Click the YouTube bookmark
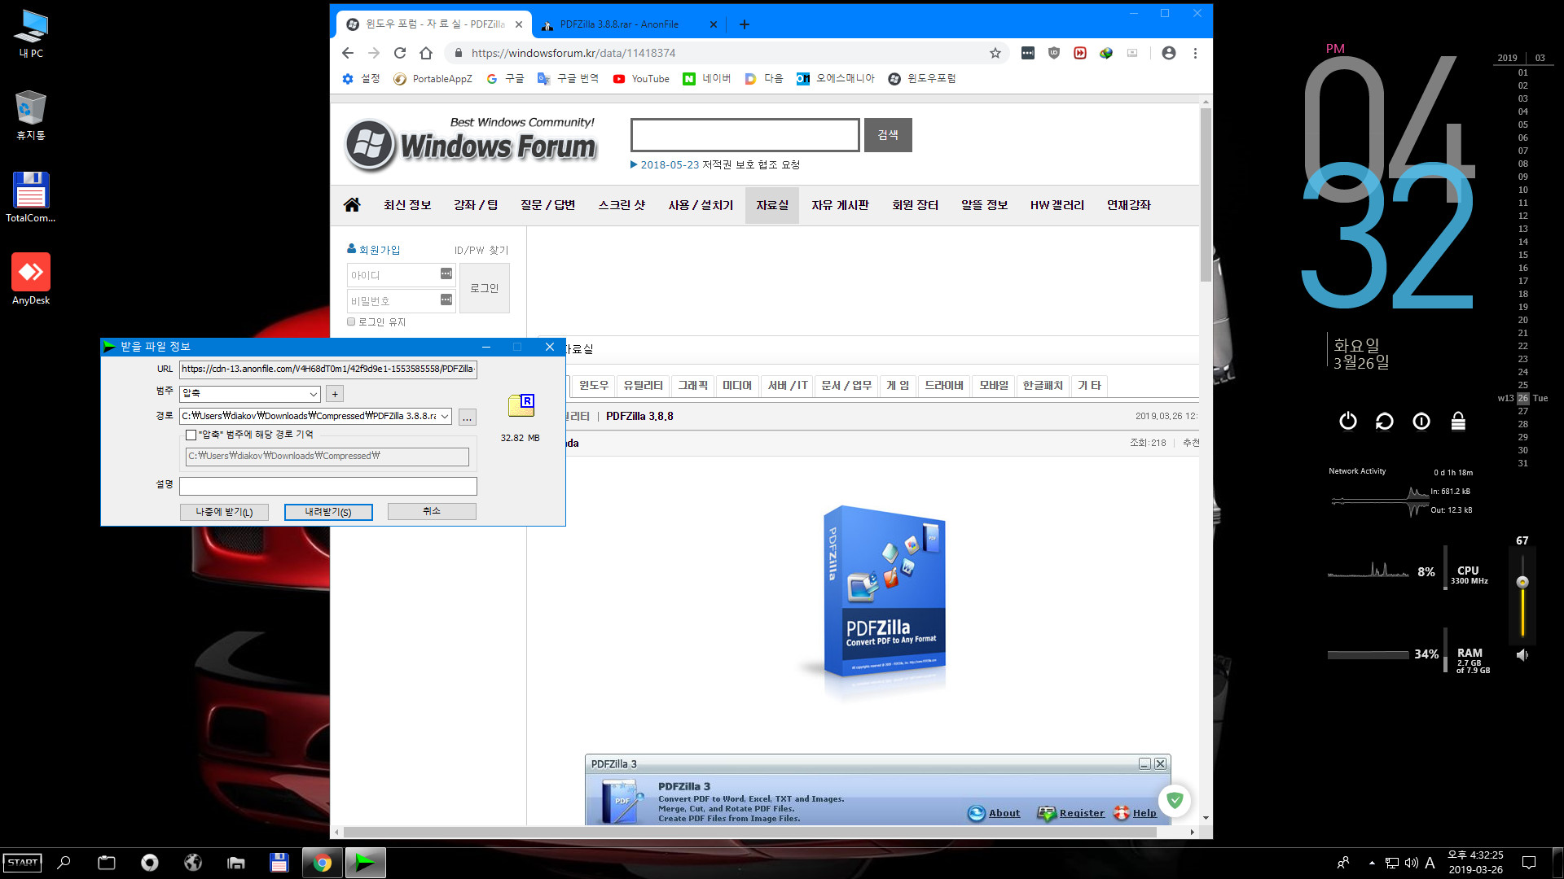Screen dimensions: 1564x879 (641, 79)
